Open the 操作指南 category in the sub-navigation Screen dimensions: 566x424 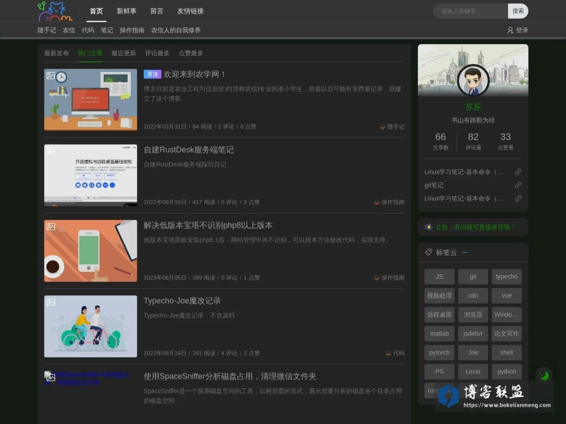(x=132, y=30)
